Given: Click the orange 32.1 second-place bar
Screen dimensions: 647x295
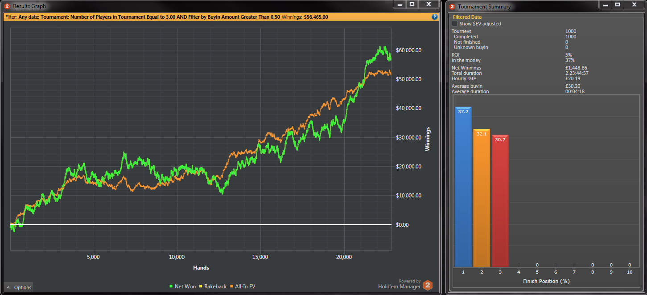Looking at the screenshot, I should [x=482, y=198].
